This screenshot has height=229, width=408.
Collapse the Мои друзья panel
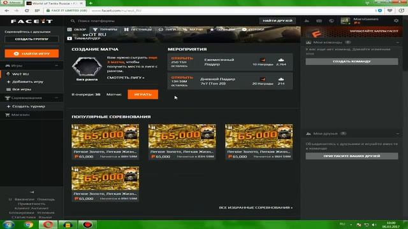click(398, 134)
